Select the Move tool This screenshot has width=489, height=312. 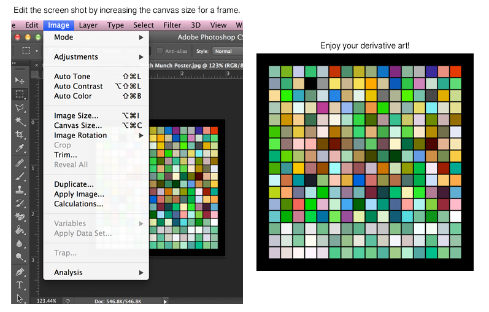click(20, 80)
